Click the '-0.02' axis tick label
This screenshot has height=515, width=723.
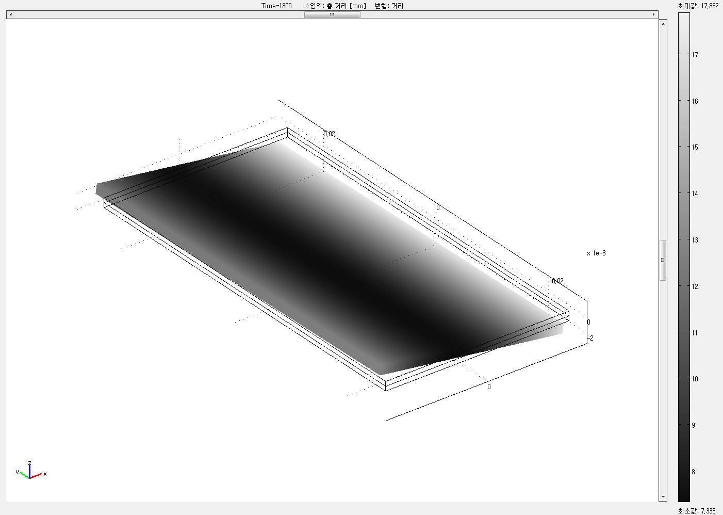[556, 281]
